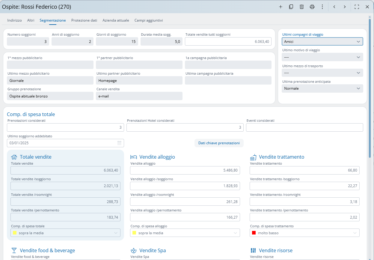Open the Protezione dati tab
374x260 pixels.
tap(84, 20)
